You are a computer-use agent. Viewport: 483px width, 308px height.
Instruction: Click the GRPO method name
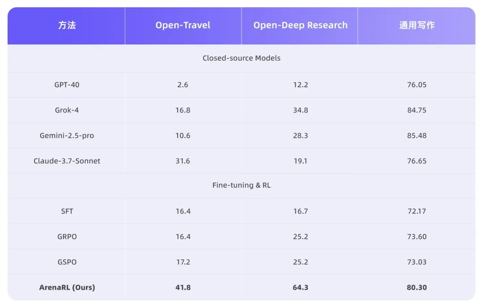tap(67, 236)
